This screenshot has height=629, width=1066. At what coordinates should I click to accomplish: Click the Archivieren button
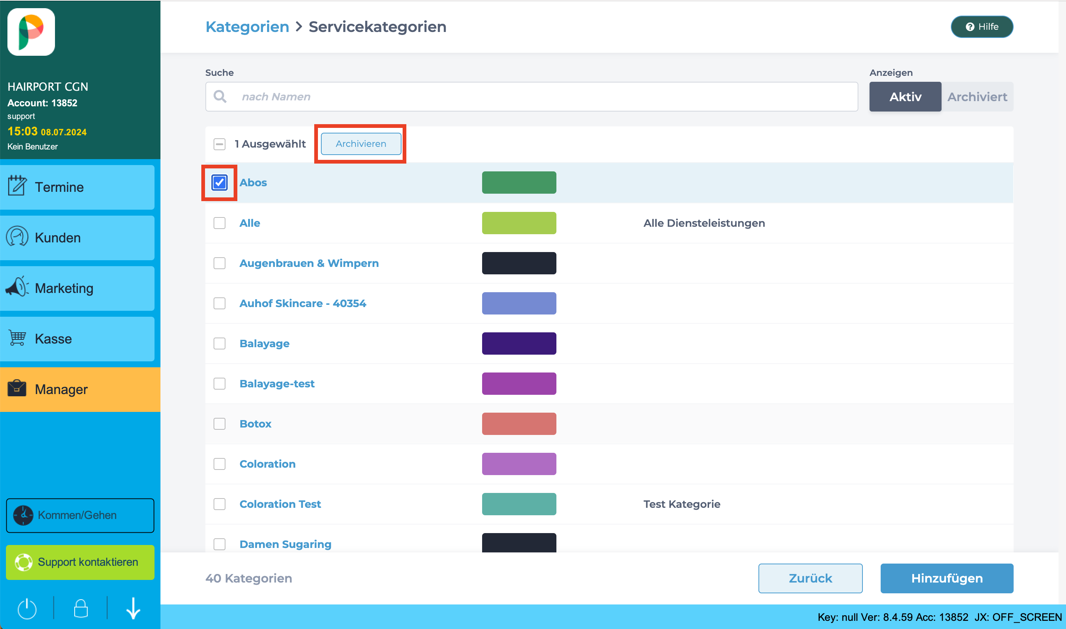361,144
